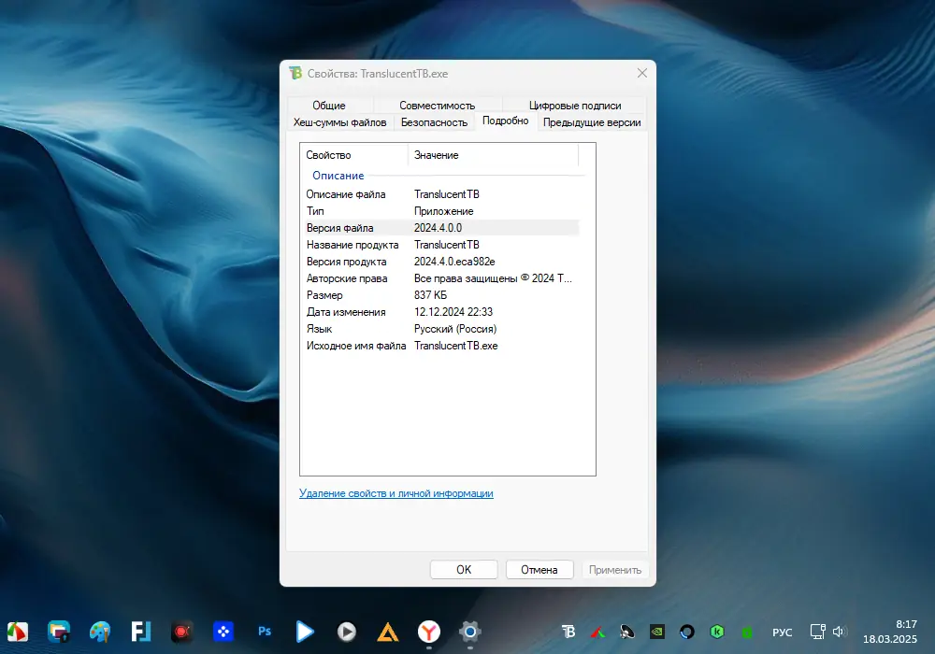935x654 pixels.
Task: Open the clock and date 18.03.2025 panel
Action: pyautogui.click(x=890, y=632)
